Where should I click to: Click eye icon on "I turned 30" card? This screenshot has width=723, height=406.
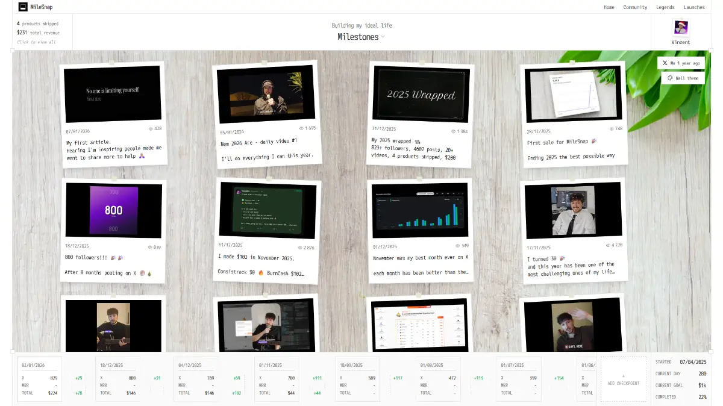(x=607, y=245)
